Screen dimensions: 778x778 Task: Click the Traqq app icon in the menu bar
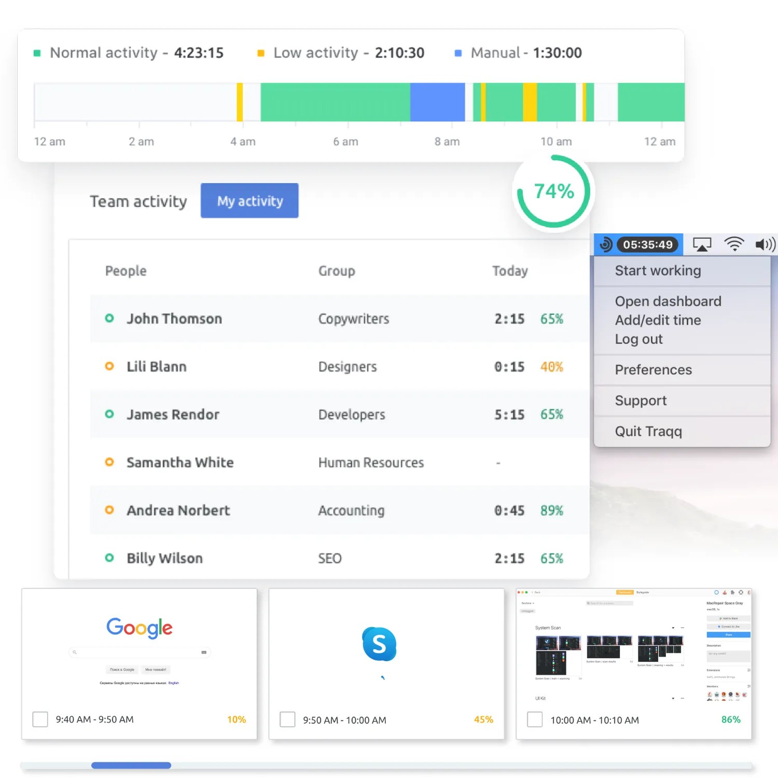coord(605,244)
